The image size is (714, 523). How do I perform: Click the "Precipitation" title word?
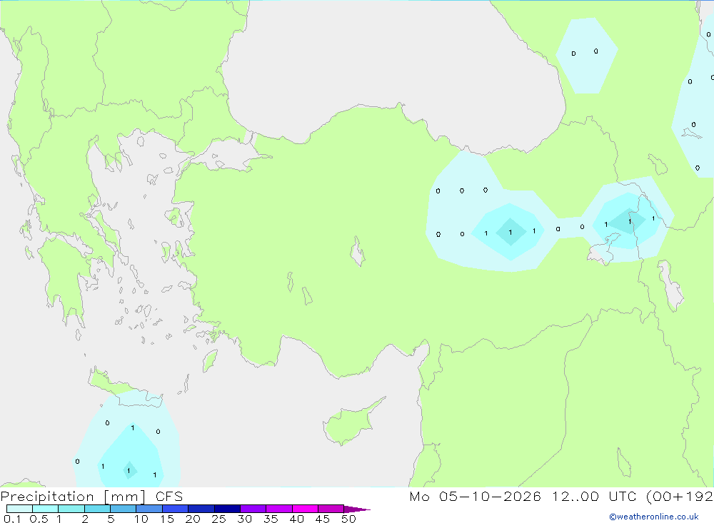click(47, 497)
